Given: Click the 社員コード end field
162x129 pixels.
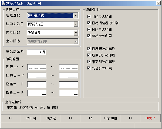Looking at the screenshot, I should 69,76.
